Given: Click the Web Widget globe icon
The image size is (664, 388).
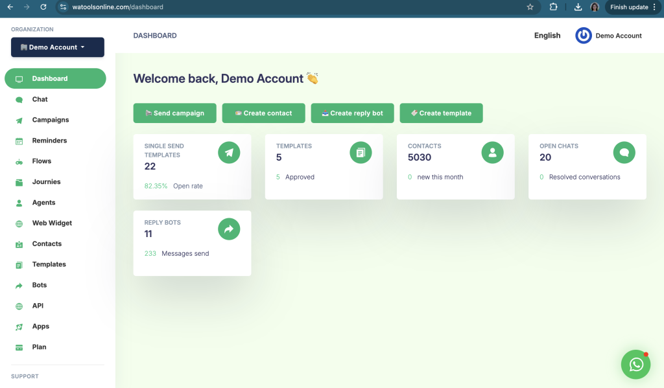Looking at the screenshot, I should 19,224.
